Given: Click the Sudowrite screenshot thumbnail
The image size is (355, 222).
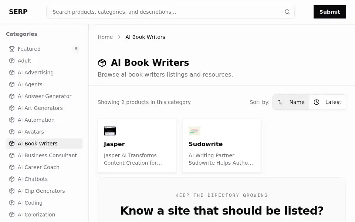Looking at the screenshot, I should coord(195,131).
